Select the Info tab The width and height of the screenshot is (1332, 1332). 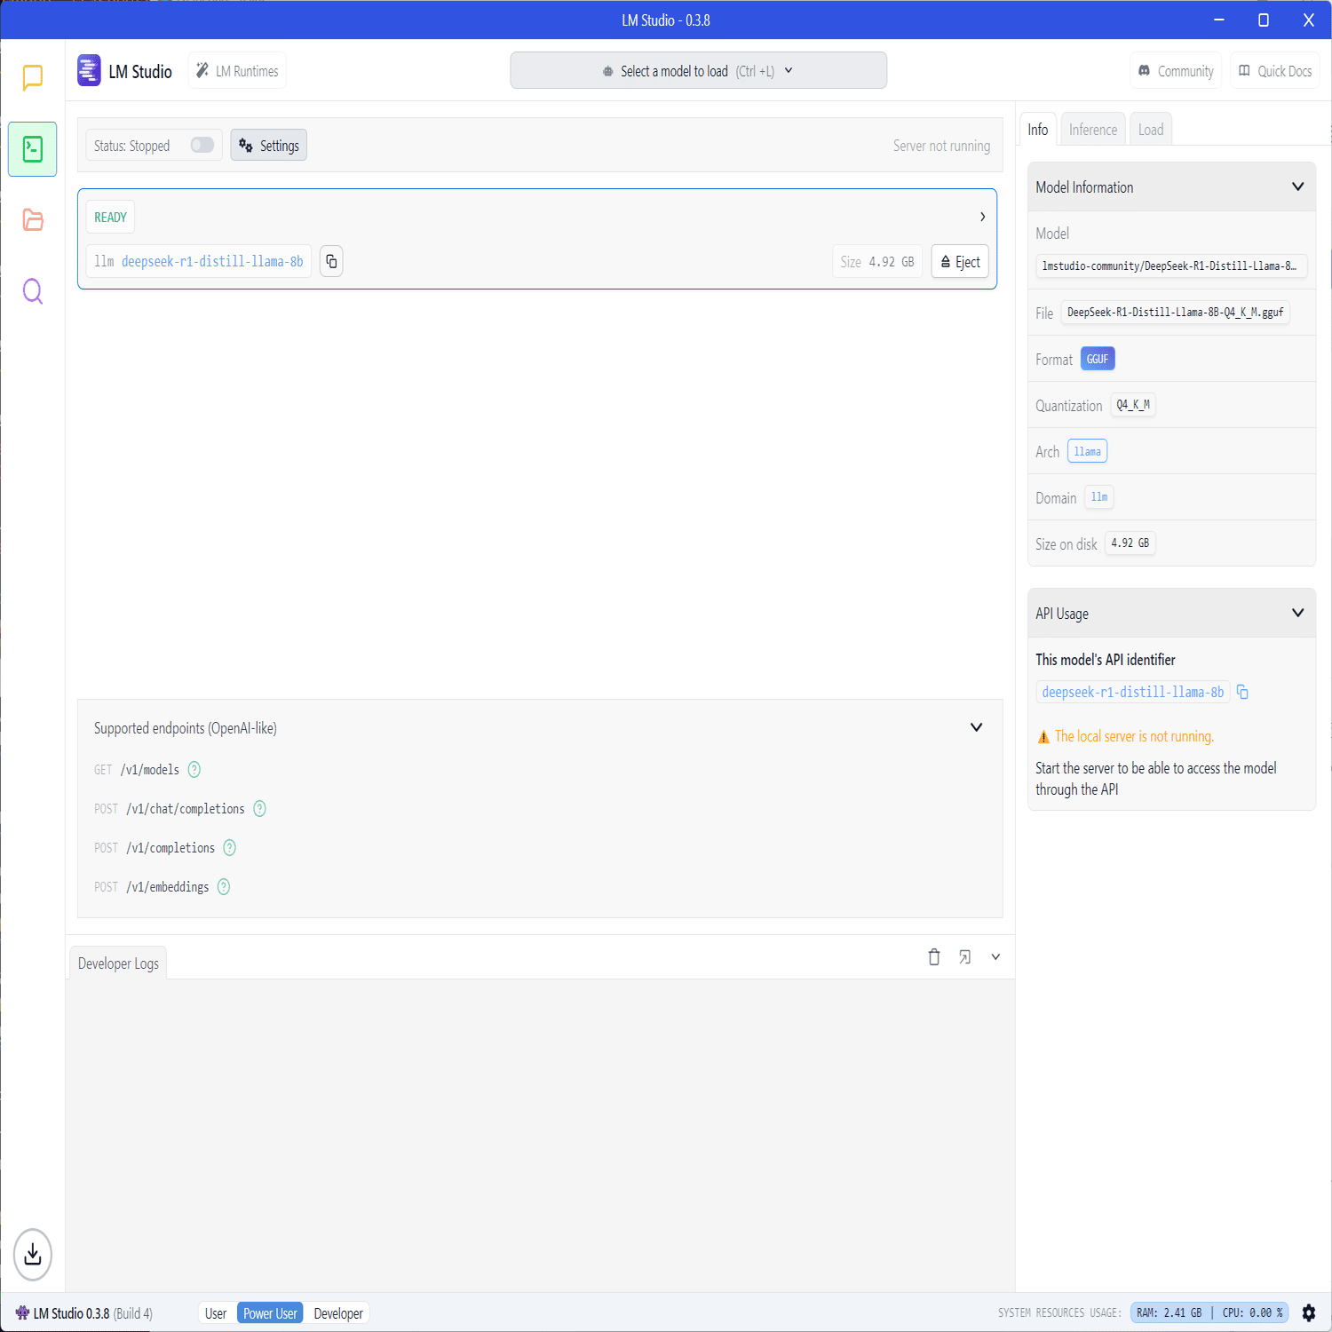[x=1038, y=130]
